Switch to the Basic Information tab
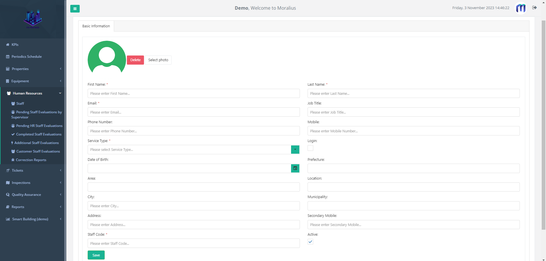The height and width of the screenshot is (261, 546). [96, 26]
